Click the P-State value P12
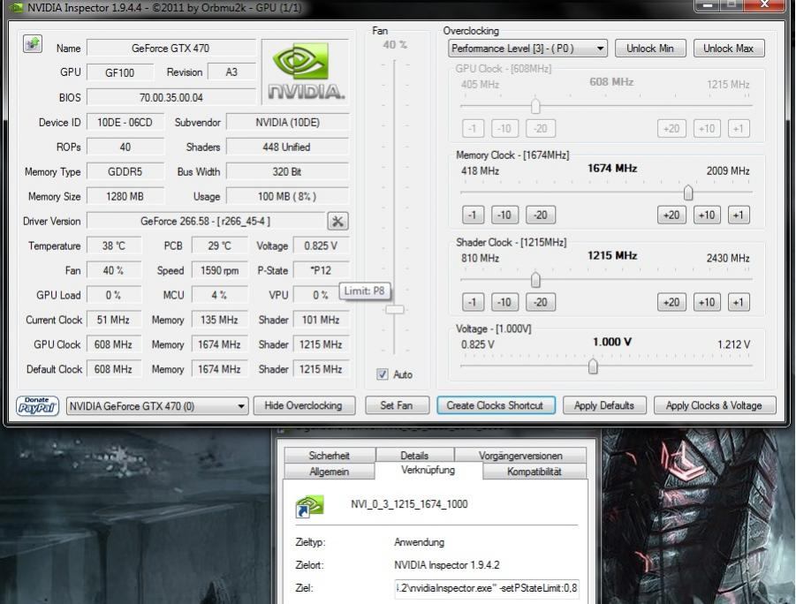The height and width of the screenshot is (604, 796). [321, 270]
